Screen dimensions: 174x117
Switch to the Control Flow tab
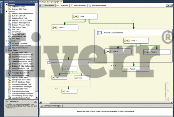47,5
